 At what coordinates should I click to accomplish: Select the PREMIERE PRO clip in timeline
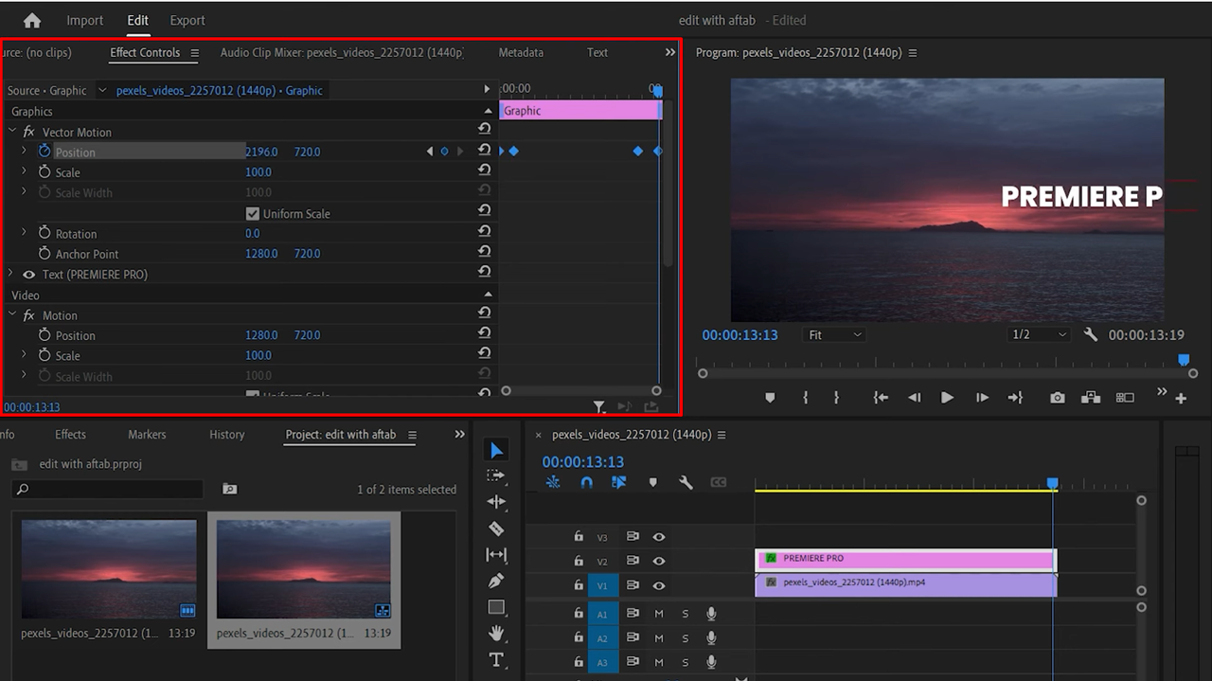[905, 560]
